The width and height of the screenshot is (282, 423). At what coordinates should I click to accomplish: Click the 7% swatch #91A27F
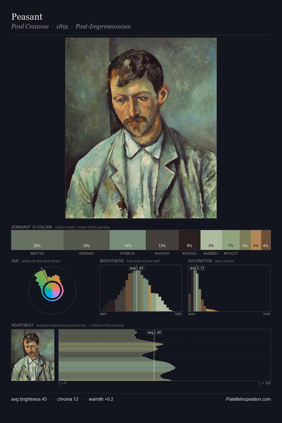coord(231,240)
